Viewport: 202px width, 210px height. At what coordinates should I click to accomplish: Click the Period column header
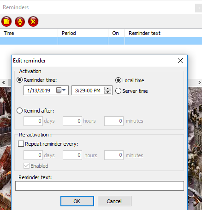point(83,33)
